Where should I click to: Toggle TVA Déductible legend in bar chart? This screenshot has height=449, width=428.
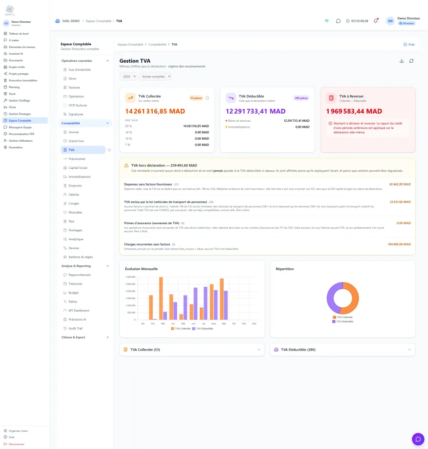tap(203, 329)
